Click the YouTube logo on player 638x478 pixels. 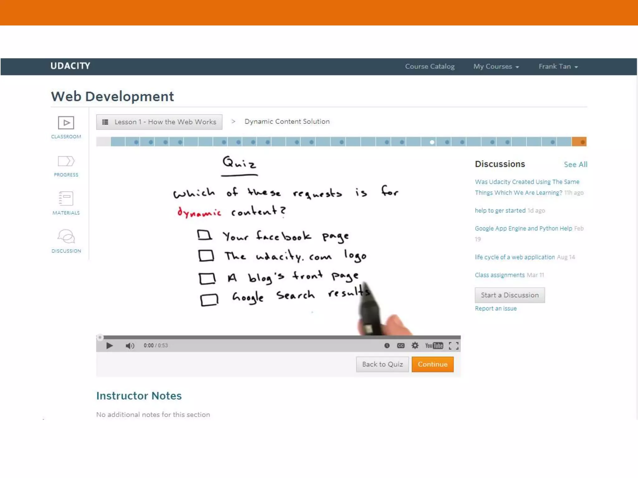[x=434, y=345]
